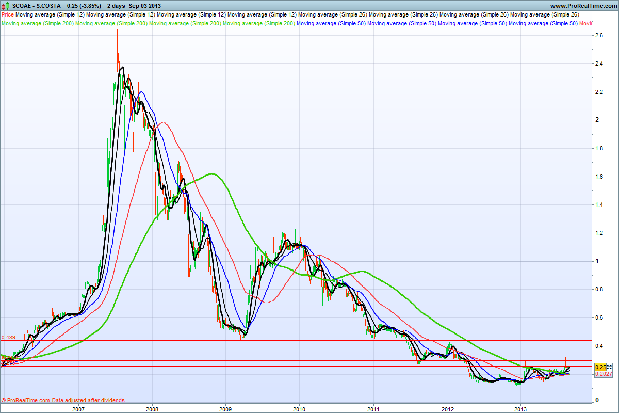Click the candlestick chart icon beside SCOAE
The width and height of the screenshot is (619, 413).
6,6
